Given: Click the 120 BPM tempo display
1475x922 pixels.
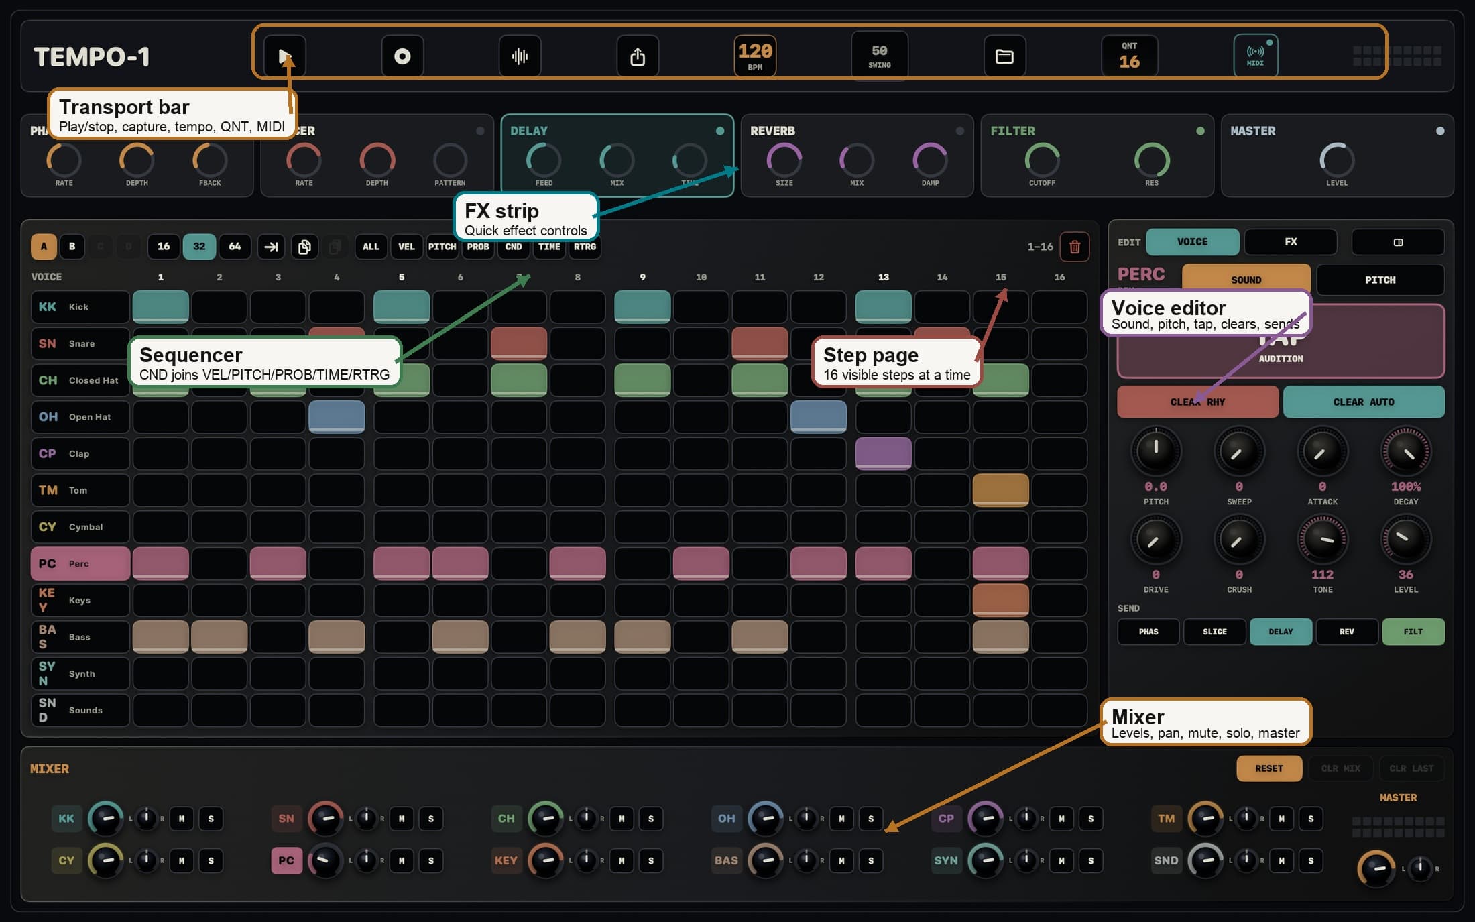Looking at the screenshot, I should point(755,56).
